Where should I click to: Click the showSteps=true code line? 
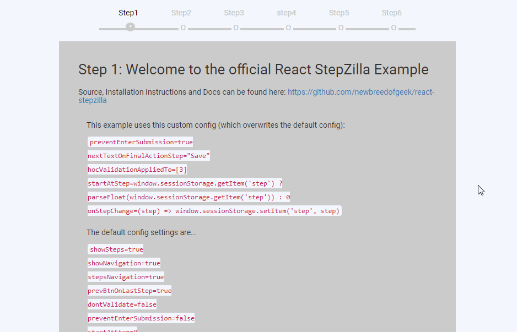point(116,249)
